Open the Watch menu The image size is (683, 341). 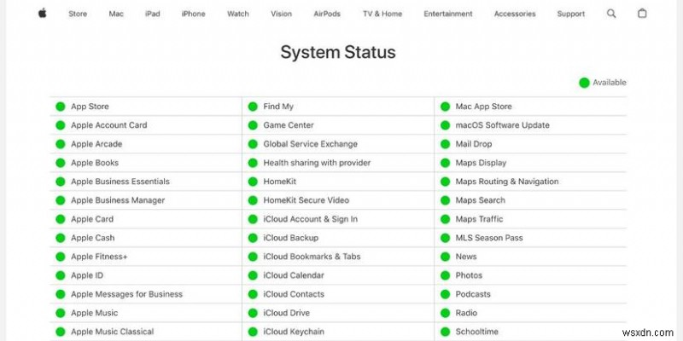click(x=238, y=14)
